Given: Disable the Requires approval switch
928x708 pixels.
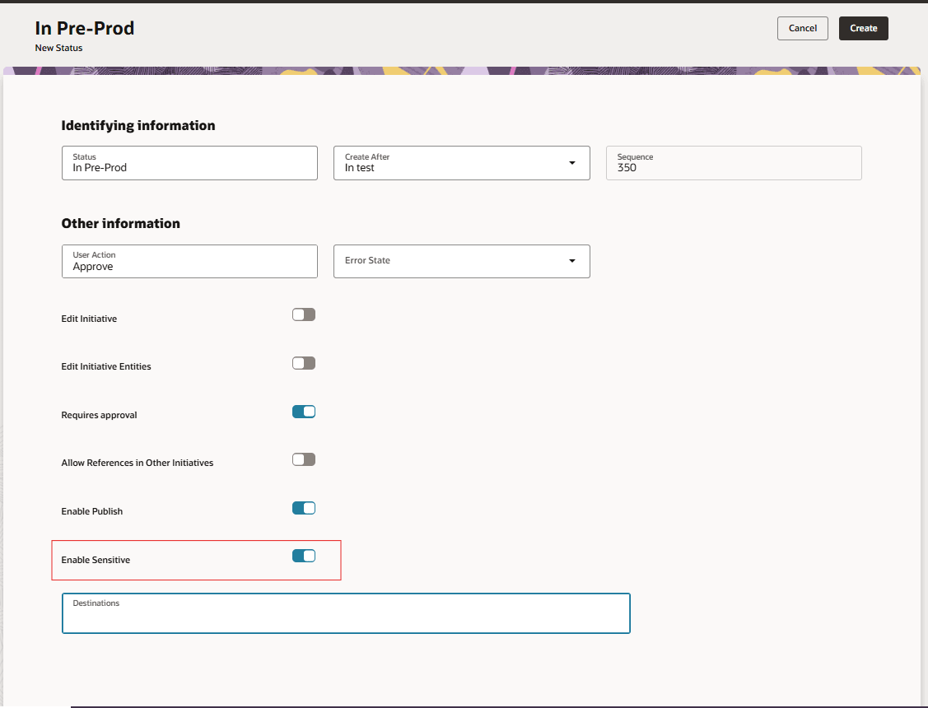Looking at the screenshot, I should click(303, 412).
